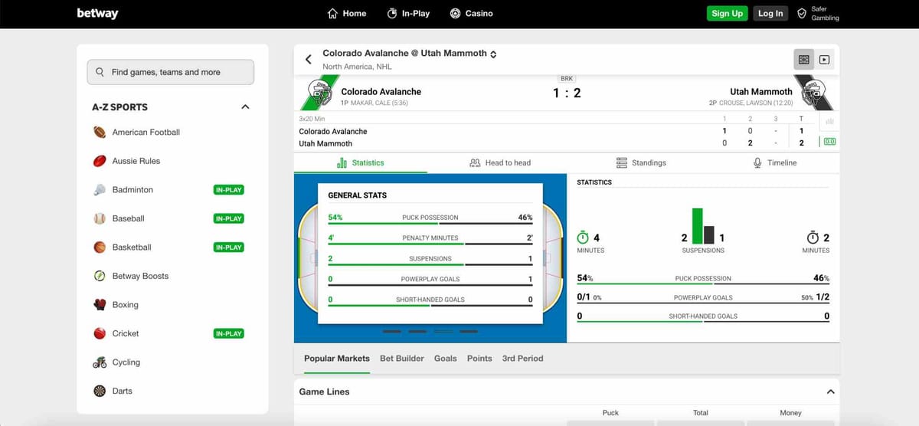Click American Football sport label
This screenshot has height=426, width=919.
click(x=146, y=132)
